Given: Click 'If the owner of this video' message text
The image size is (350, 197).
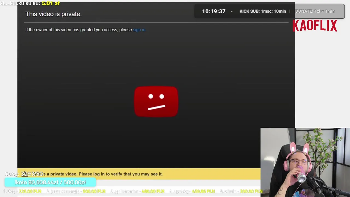Looking at the screenshot, I should [x=86, y=30].
